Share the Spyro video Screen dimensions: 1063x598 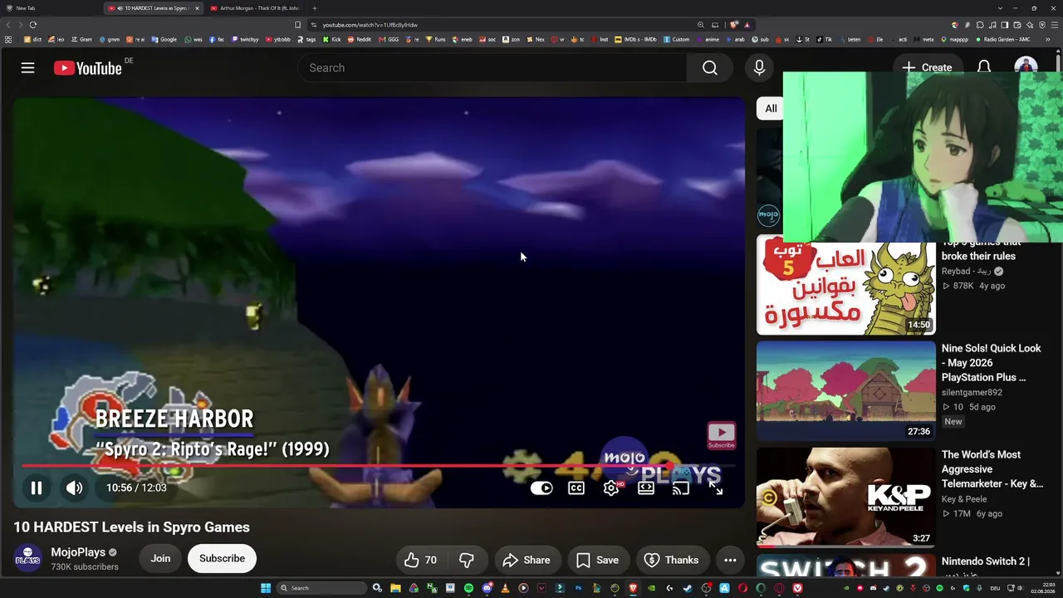pyautogui.click(x=527, y=560)
